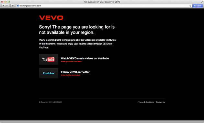
Task: Click the window title 'Not available in your country | VEVO'
Action: (102, 2)
